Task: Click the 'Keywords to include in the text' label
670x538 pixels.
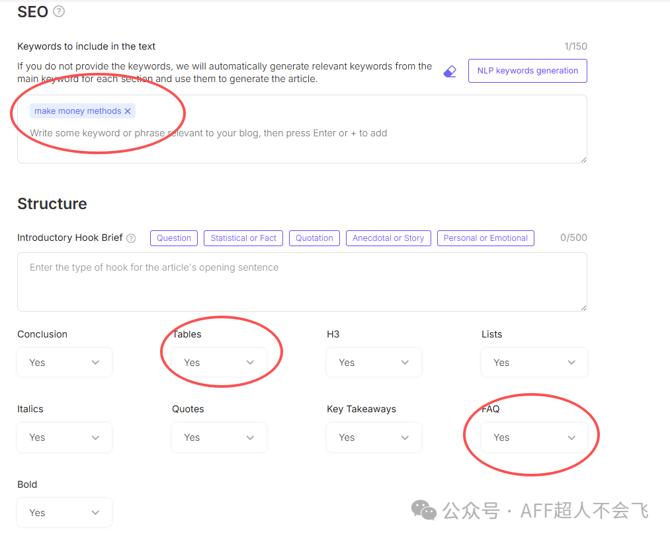Action: [87, 46]
